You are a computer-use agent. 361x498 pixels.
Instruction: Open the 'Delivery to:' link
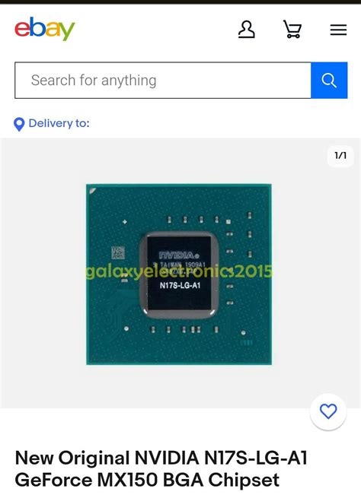59,123
